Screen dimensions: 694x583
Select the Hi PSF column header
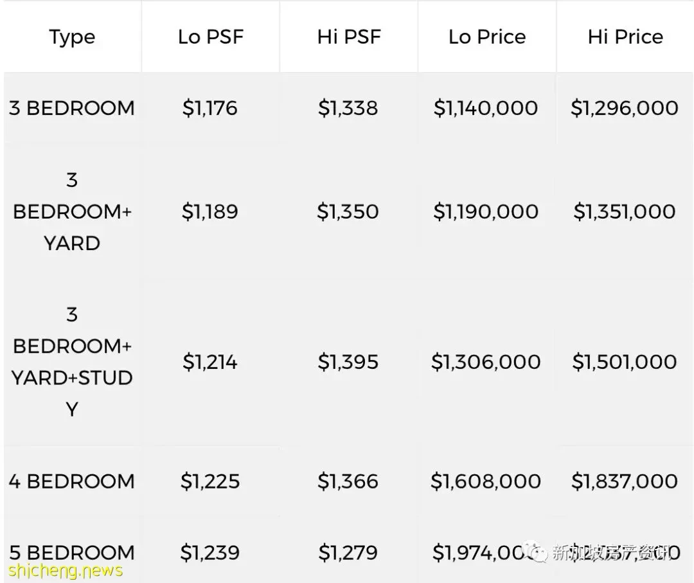[349, 37]
